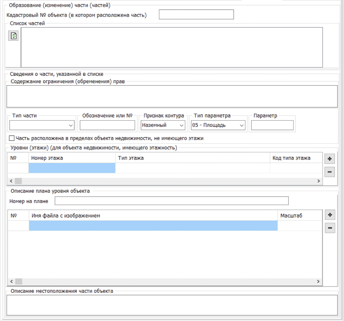Click the Описание местоположения части объекта text area
The height and width of the screenshot is (321, 344).
pos(172,305)
